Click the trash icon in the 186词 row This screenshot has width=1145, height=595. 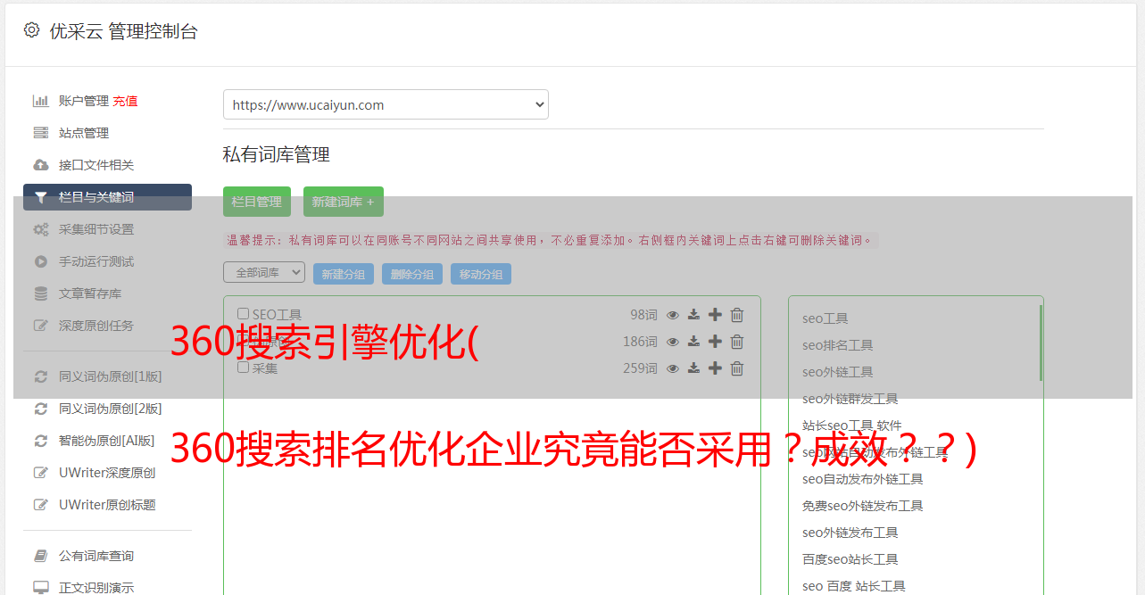[737, 342]
